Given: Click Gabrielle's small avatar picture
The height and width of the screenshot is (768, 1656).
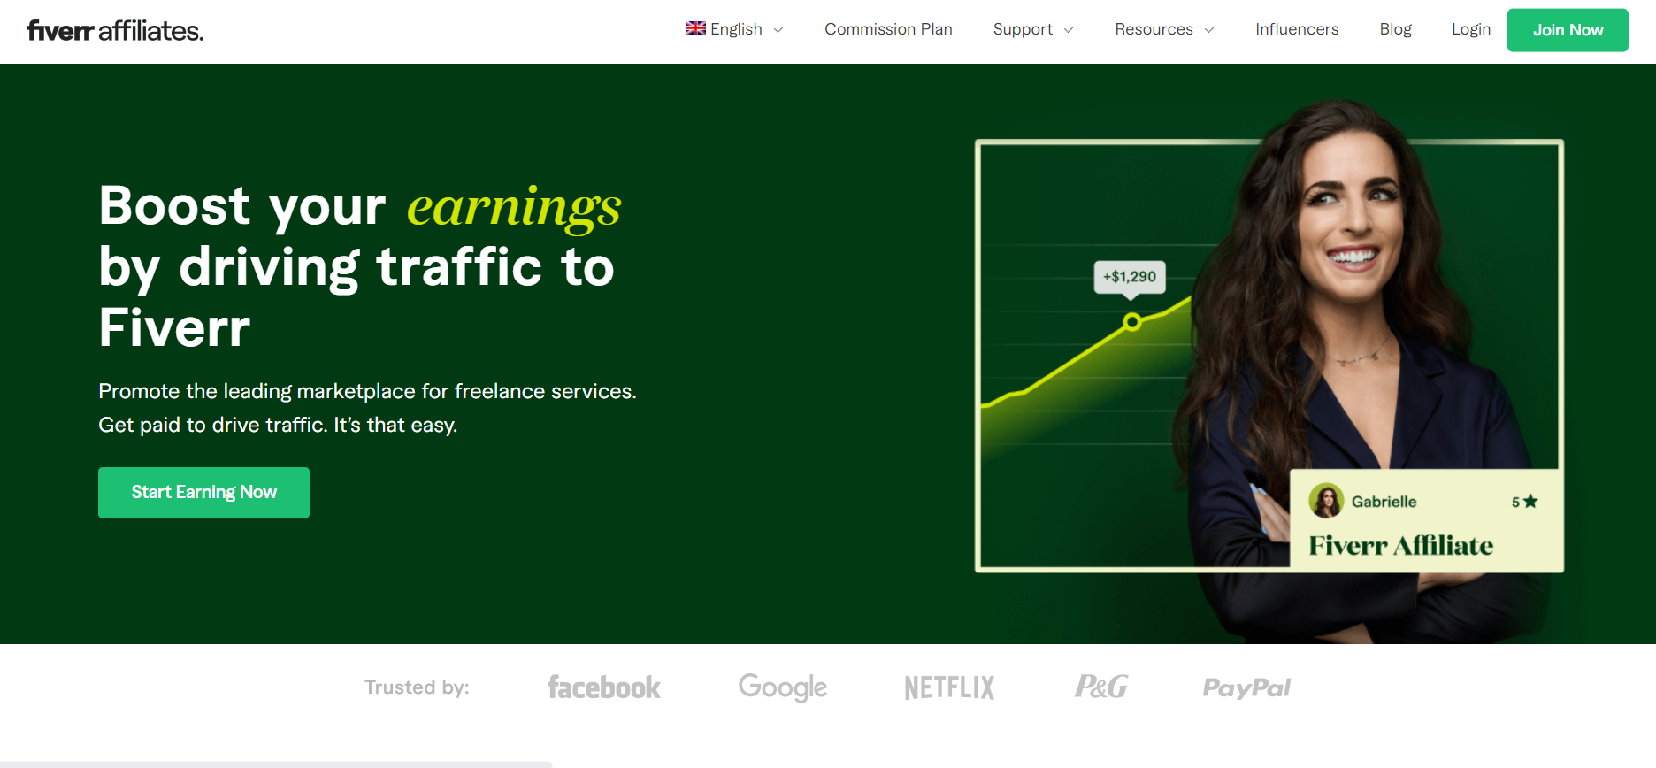Looking at the screenshot, I should coord(1326,501).
